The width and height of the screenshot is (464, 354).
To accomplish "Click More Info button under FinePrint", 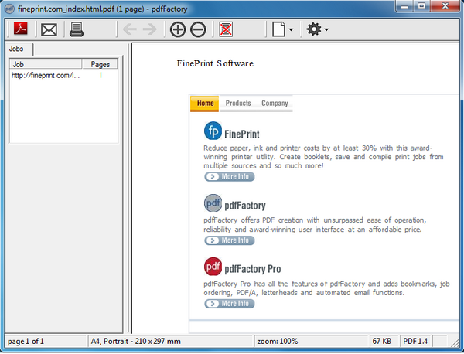I will point(229,176).
